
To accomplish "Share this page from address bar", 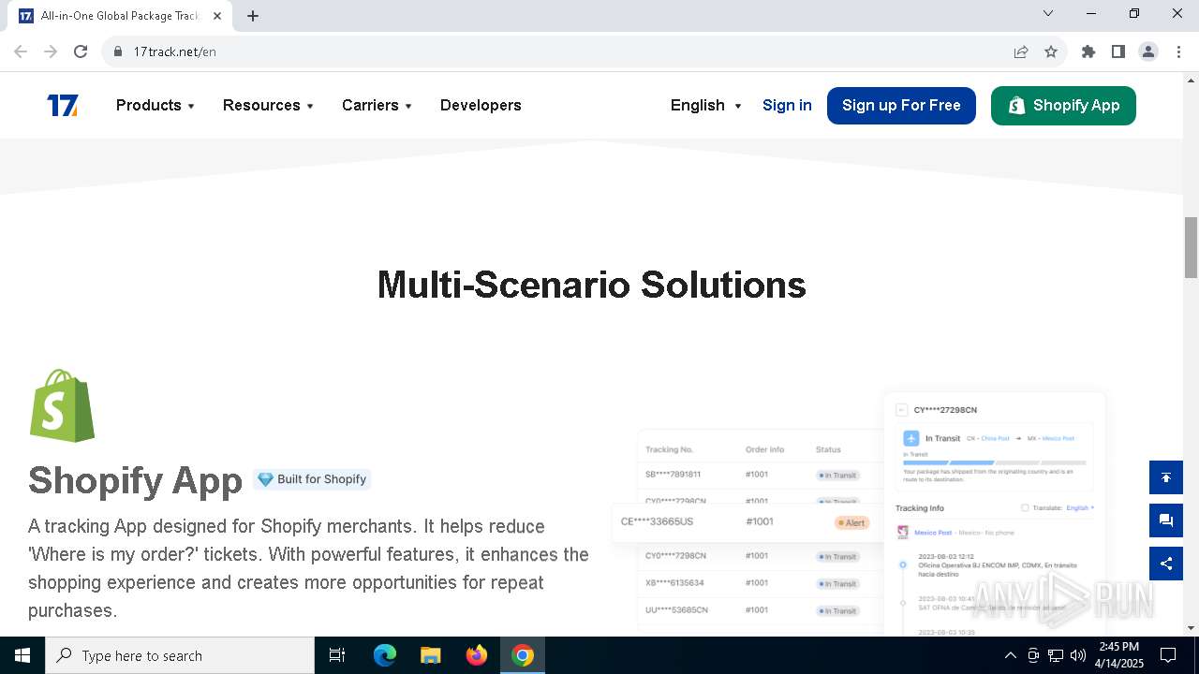I will [1021, 51].
